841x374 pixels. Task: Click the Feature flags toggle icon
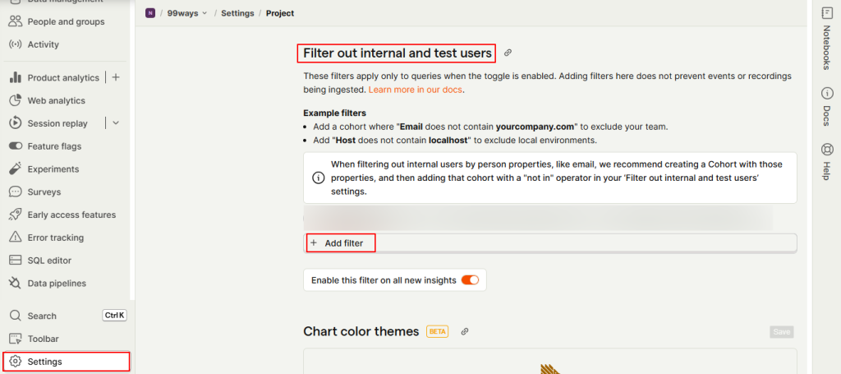(x=16, y=146)
